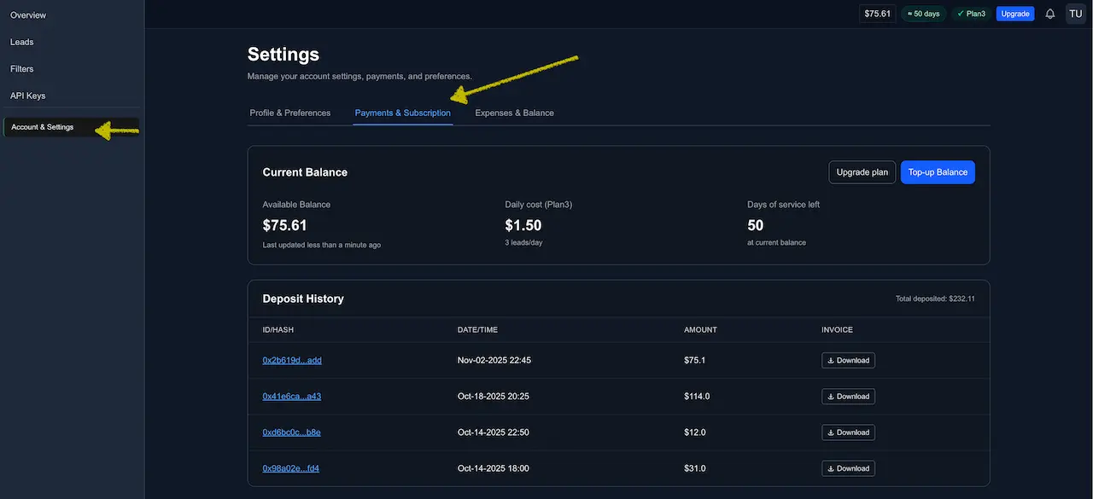Click the 50 days service badge

coord(923,13)
